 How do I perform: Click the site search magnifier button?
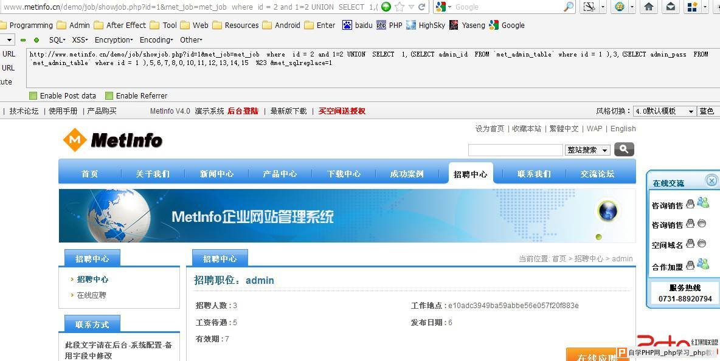click(624, 149)
